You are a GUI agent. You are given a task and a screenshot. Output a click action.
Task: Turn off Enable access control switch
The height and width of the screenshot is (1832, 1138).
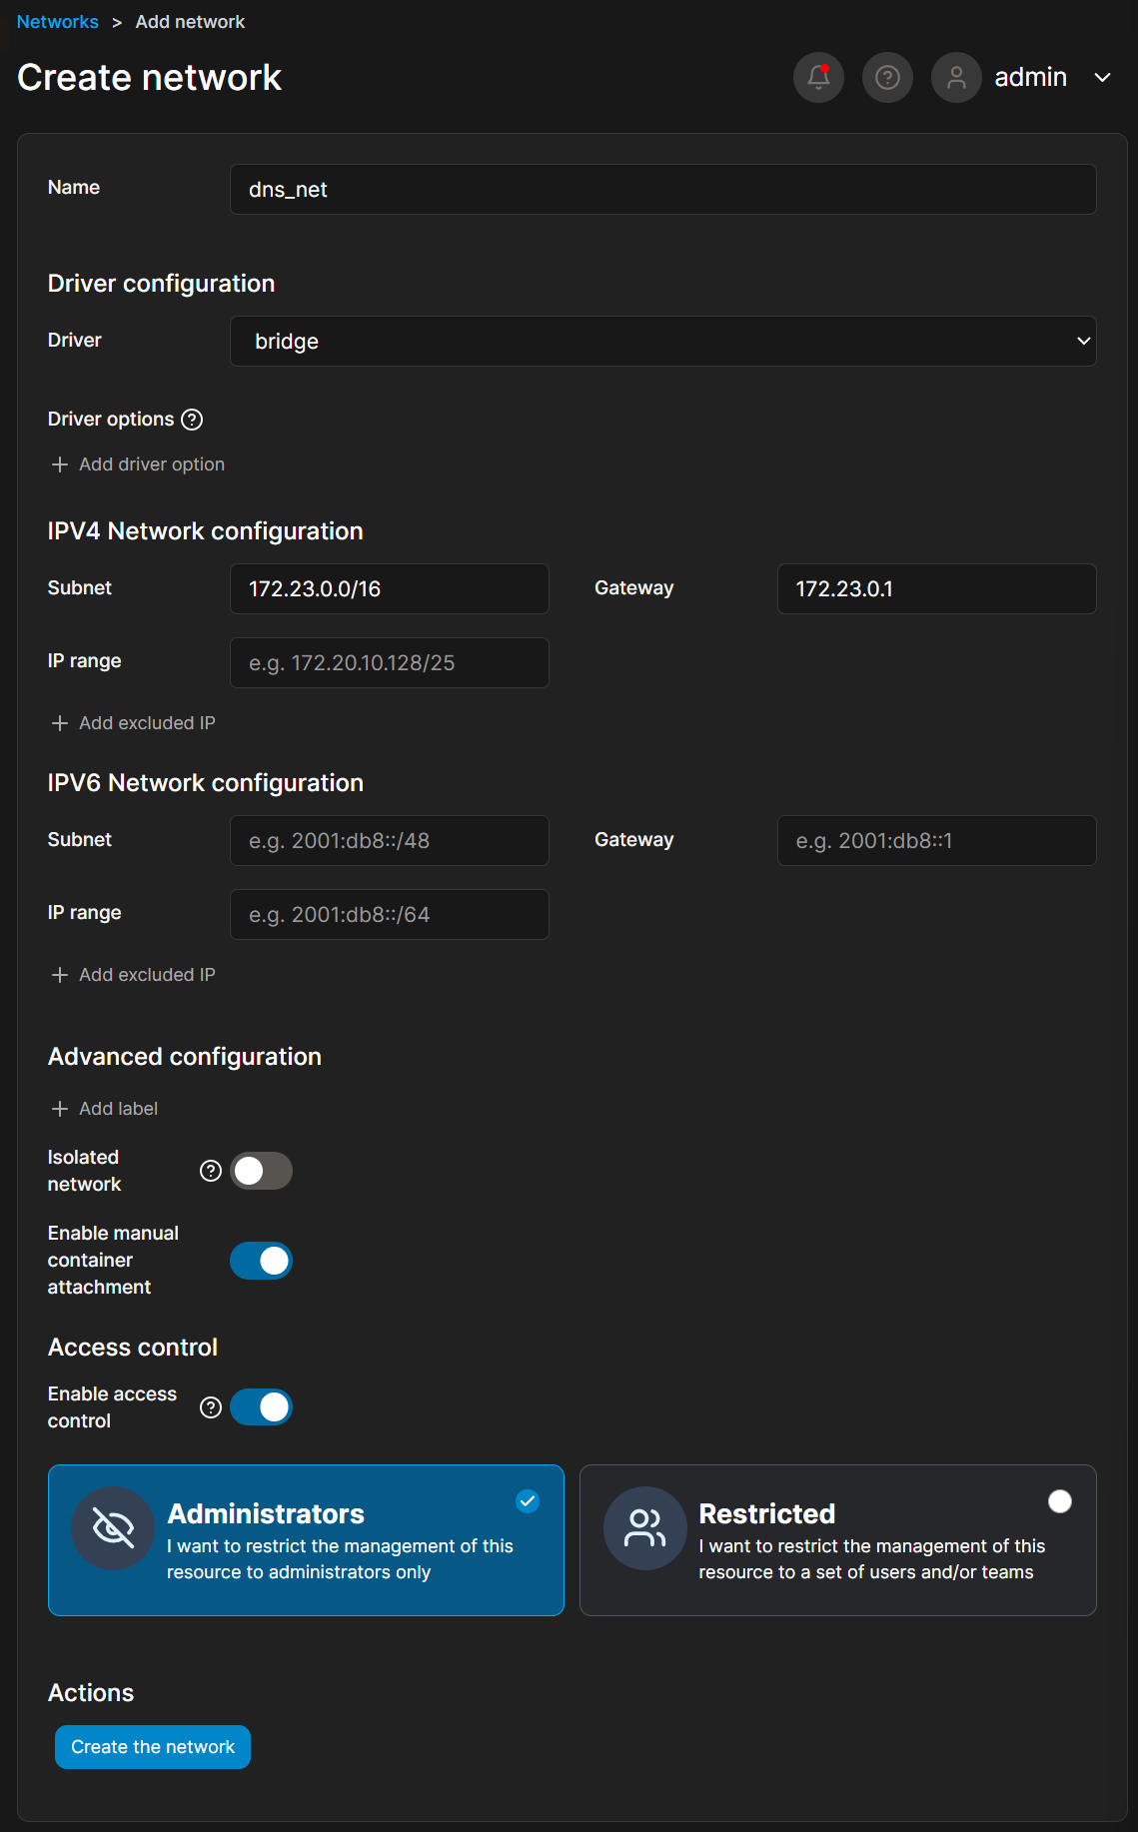(x=261, y=1407)
